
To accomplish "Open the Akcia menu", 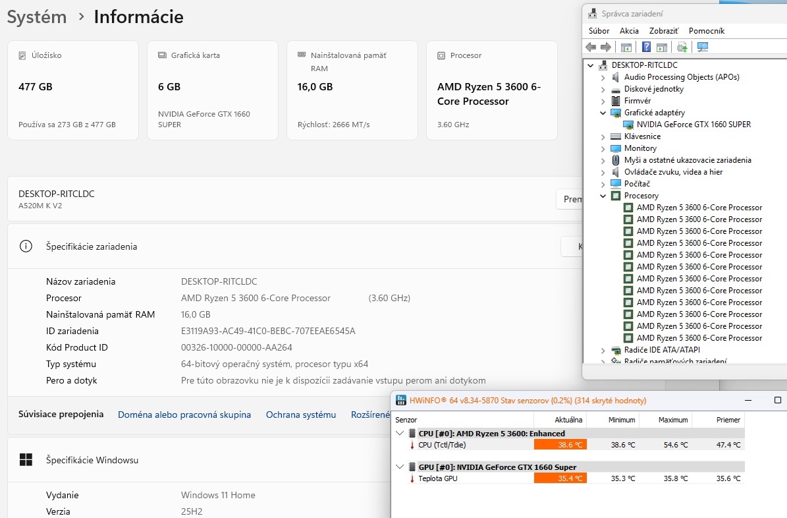I will point(629,31).
